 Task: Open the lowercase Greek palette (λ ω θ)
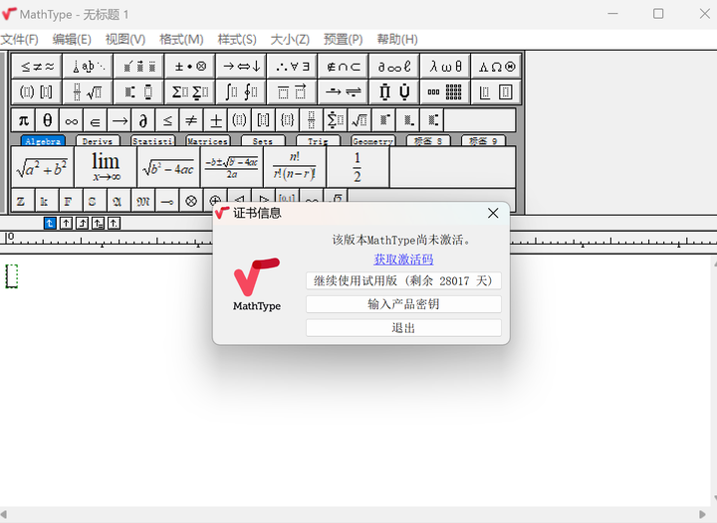445,67
